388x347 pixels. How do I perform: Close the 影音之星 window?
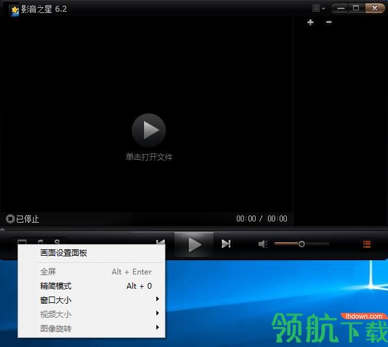click(374, 8)
